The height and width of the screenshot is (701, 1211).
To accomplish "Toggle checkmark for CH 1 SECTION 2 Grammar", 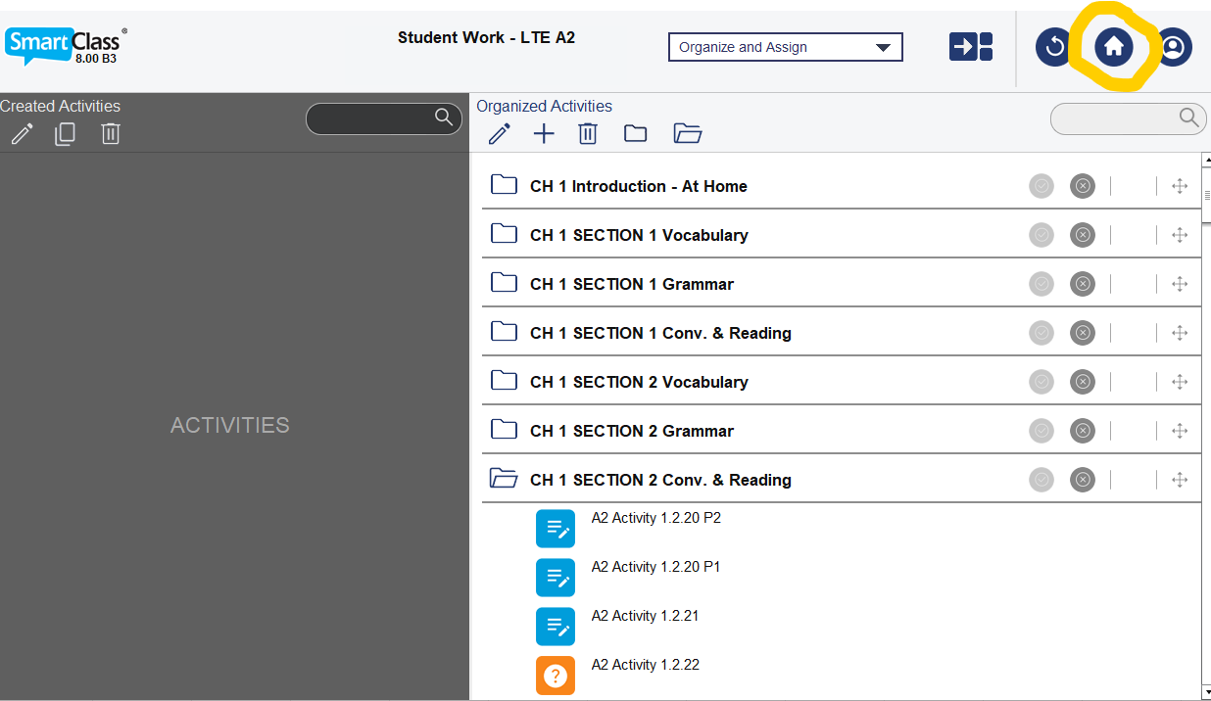I will tap(1041, 431).
